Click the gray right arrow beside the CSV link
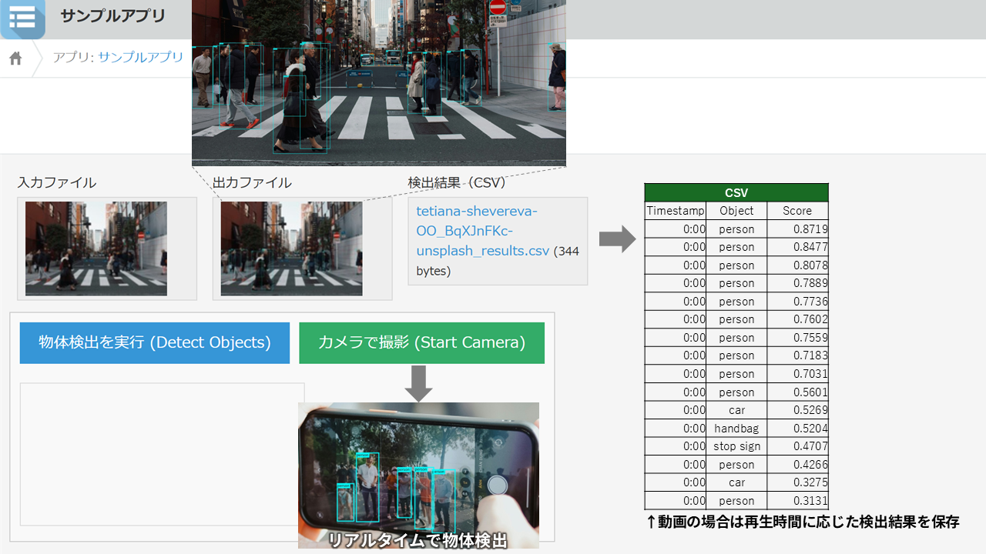Viewport: 986px width, 554px height. click(617, 239)
